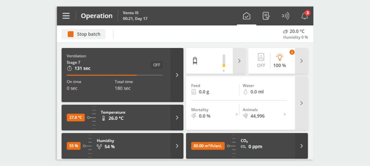Viewport: 370px width, 166px height.
Task: Open the checklist report icon in header
Action: pyautogui.click(x=266, y=16)
